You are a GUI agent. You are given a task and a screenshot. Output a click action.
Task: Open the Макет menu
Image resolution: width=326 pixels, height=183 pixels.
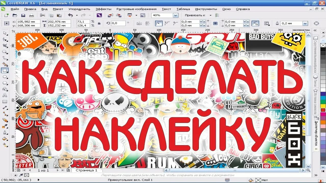click(58, 9)
